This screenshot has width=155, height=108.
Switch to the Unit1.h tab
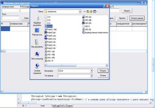[63, 106]
